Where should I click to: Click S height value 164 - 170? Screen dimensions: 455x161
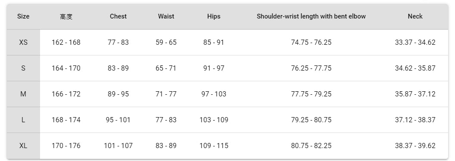point(66,68)
